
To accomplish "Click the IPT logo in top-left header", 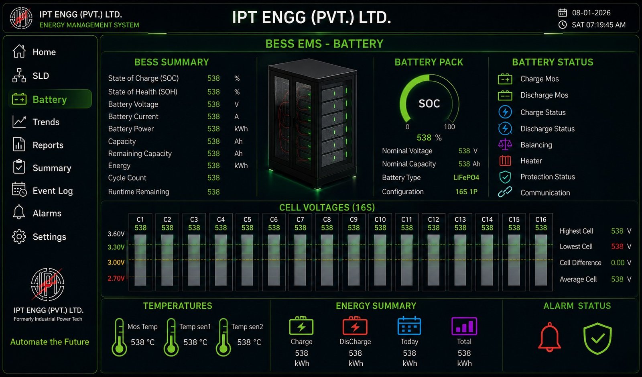I will (x=21, y=18).
